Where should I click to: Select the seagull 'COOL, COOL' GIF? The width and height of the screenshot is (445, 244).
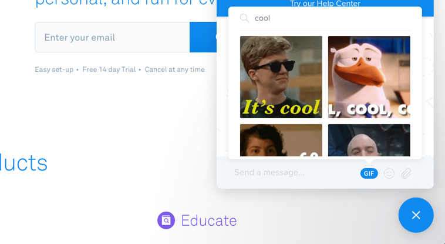[369, 77]
